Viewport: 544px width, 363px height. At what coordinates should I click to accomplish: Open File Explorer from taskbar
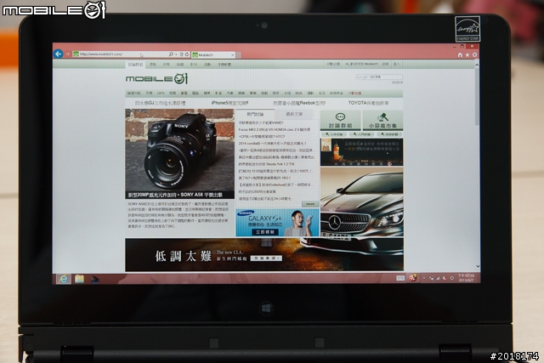coord(79,279)
